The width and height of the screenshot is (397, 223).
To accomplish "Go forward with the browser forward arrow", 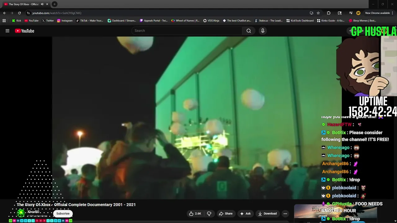I will click(12, 13).
